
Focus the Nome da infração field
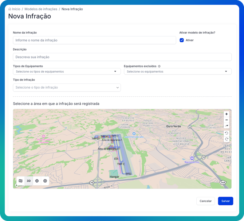tap(94, 40)
